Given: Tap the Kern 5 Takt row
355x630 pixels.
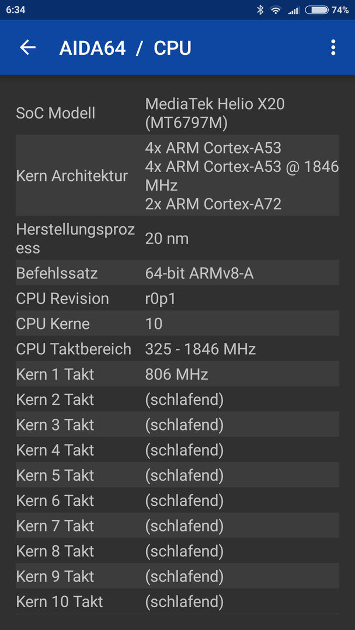Looking at the screenshot, I should point(178,475).
